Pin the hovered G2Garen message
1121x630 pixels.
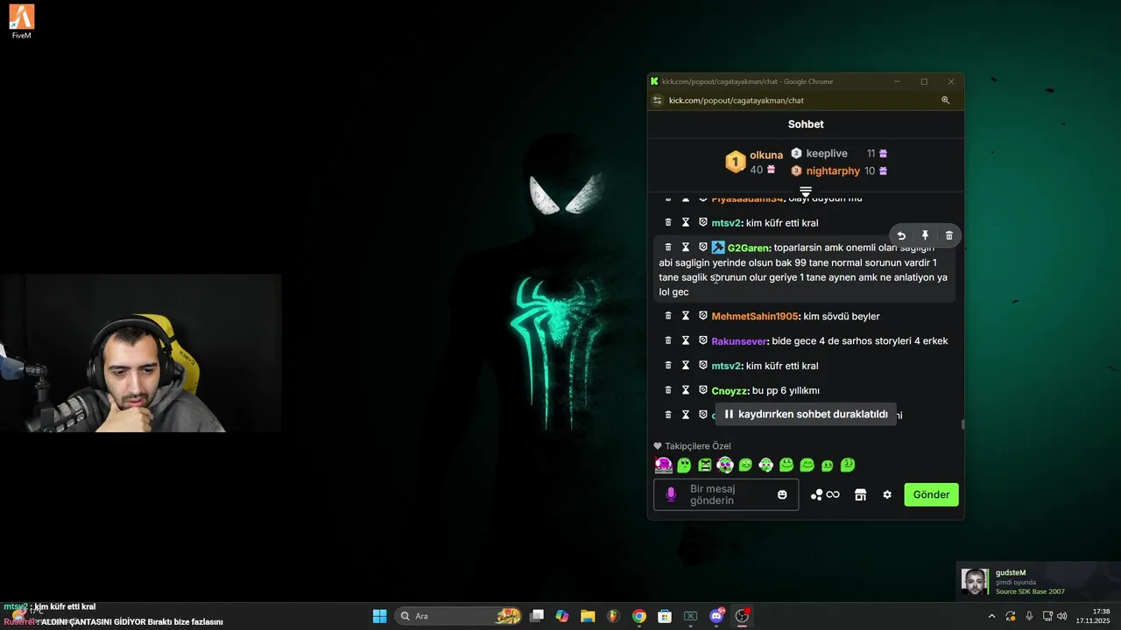pos(925,235)
